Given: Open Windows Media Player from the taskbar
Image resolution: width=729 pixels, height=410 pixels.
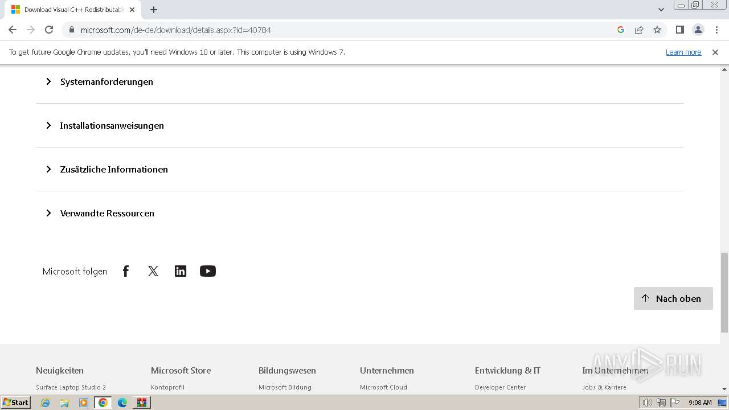Looking at the screenshot, I should click(84, 403).
